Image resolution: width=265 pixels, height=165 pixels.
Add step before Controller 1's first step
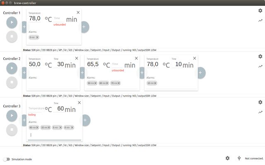pyautogui.click(x=24, y=27)
